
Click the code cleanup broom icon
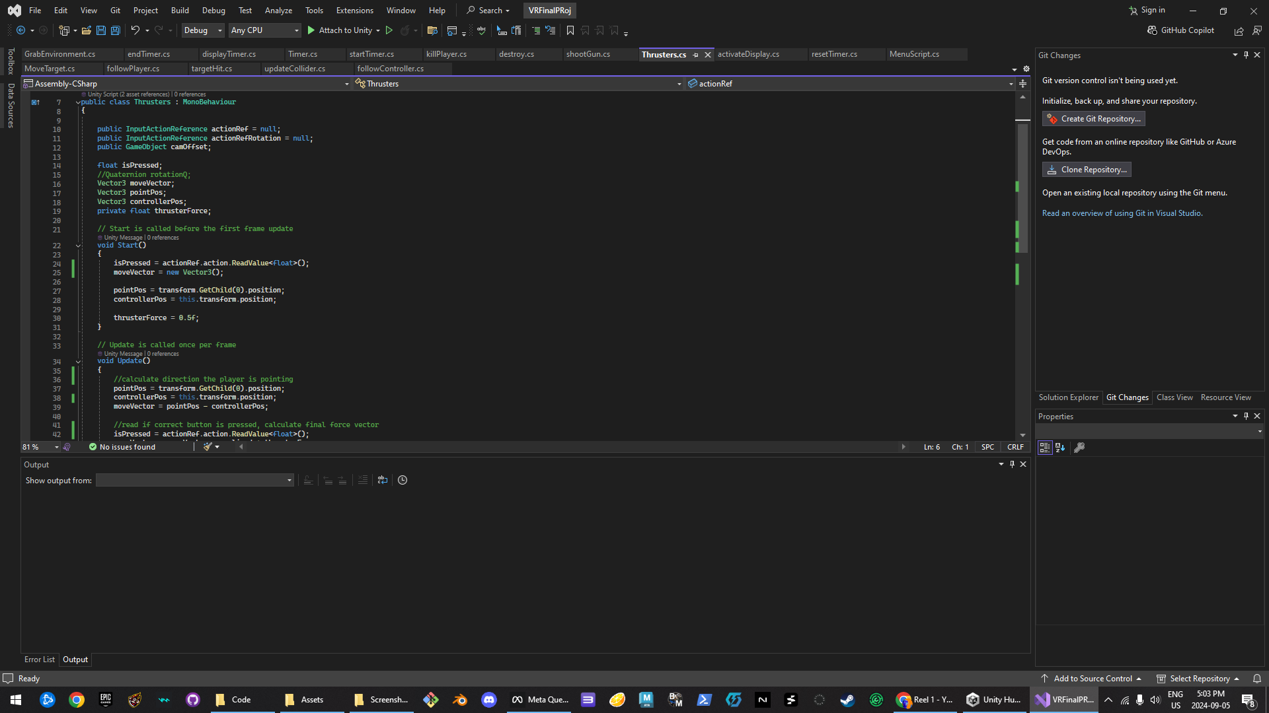[x=208, y=447]
